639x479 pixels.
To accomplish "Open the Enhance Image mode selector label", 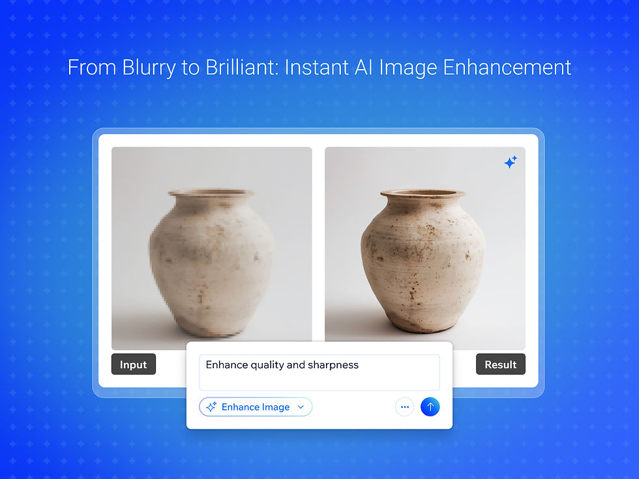I will [x=256, y=407].
